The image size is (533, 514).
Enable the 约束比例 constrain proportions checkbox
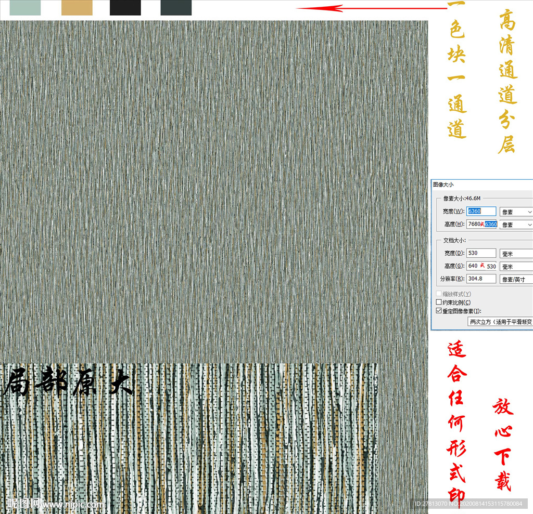pyautogui.click(x=438, y=302)
